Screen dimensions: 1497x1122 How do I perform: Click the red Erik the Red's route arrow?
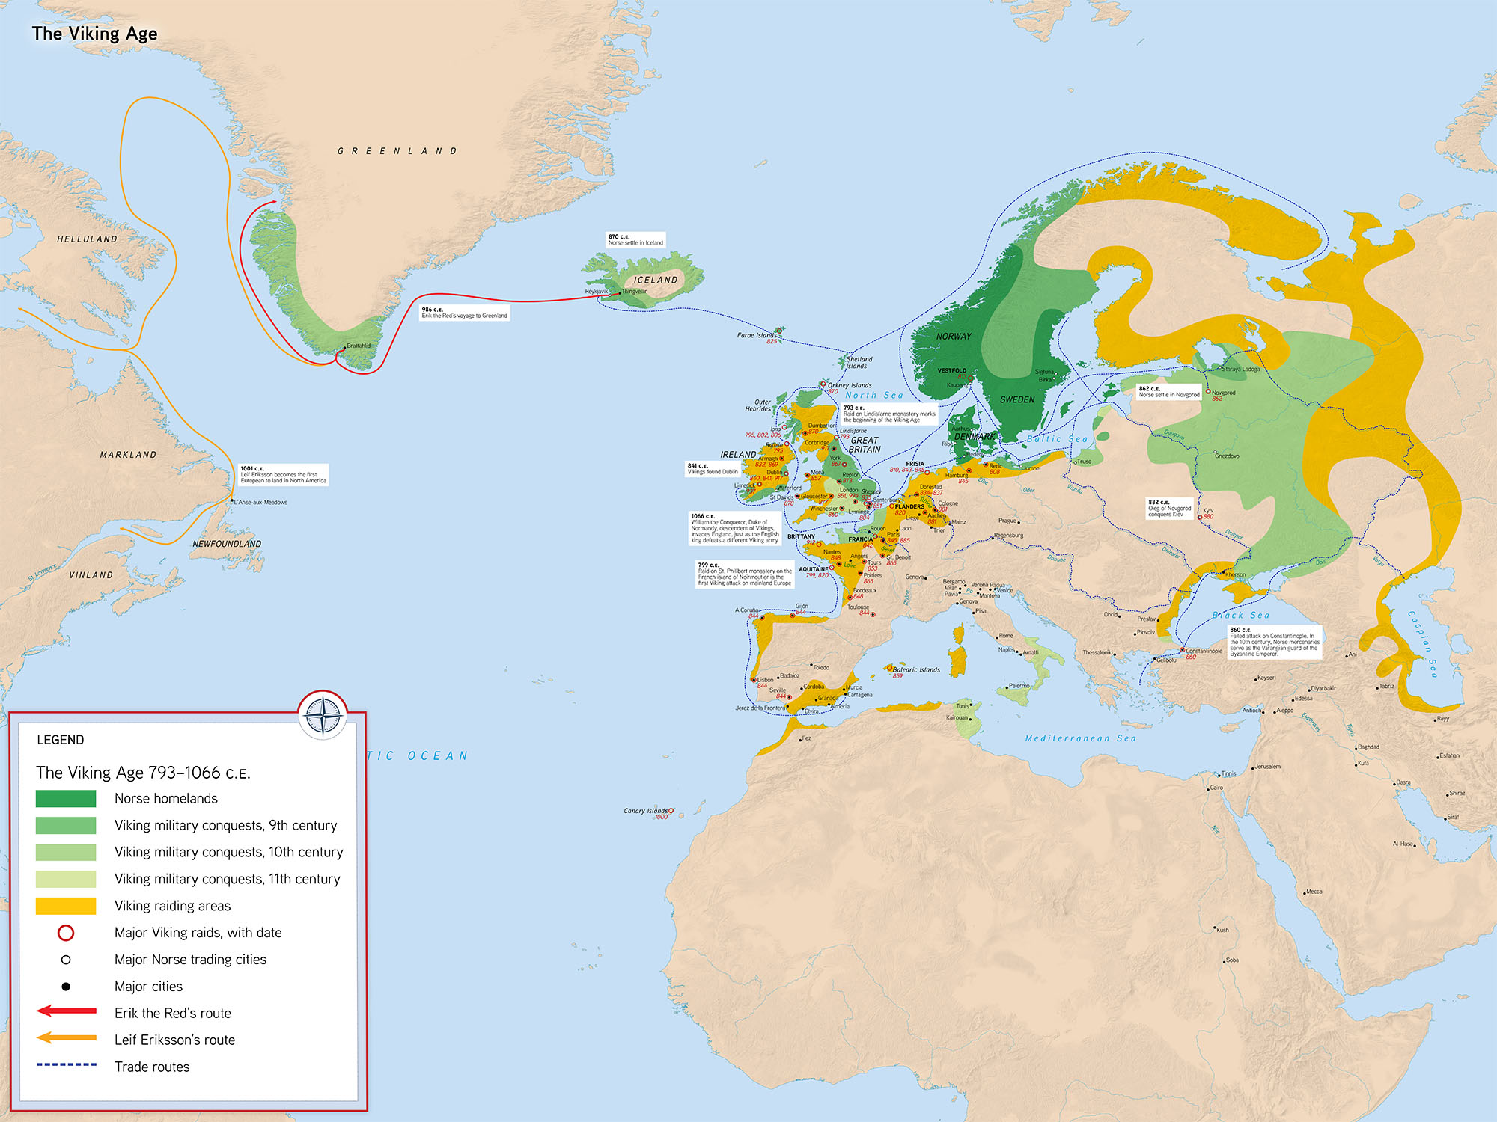pos(66,1011)
